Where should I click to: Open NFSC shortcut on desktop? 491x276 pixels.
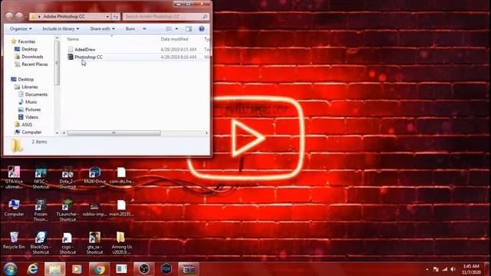[x=41, y=177]
